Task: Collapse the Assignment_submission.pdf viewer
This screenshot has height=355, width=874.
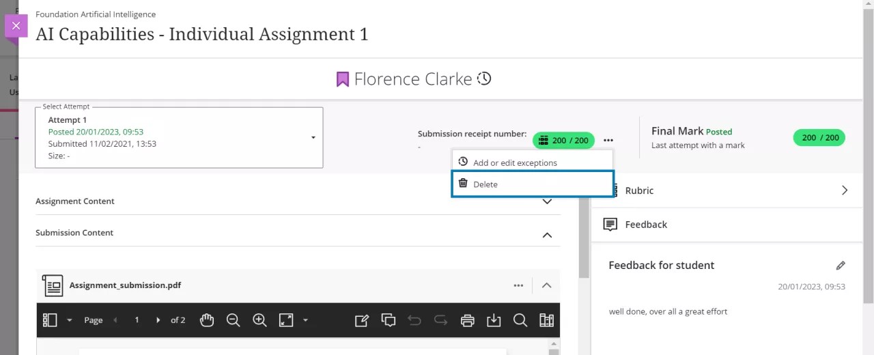Action: click(546, 285)
